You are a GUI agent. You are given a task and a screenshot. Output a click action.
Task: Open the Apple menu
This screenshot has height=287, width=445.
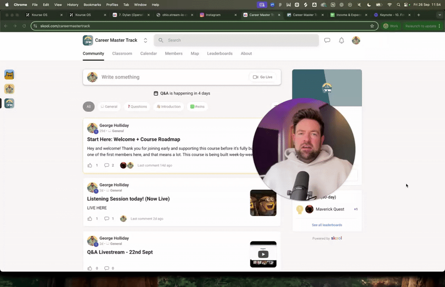click(7, 4)
